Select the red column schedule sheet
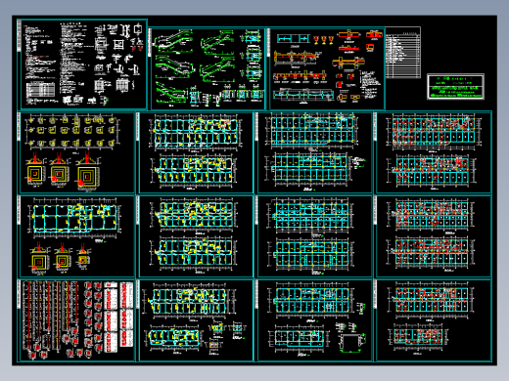 coord(76,320)
